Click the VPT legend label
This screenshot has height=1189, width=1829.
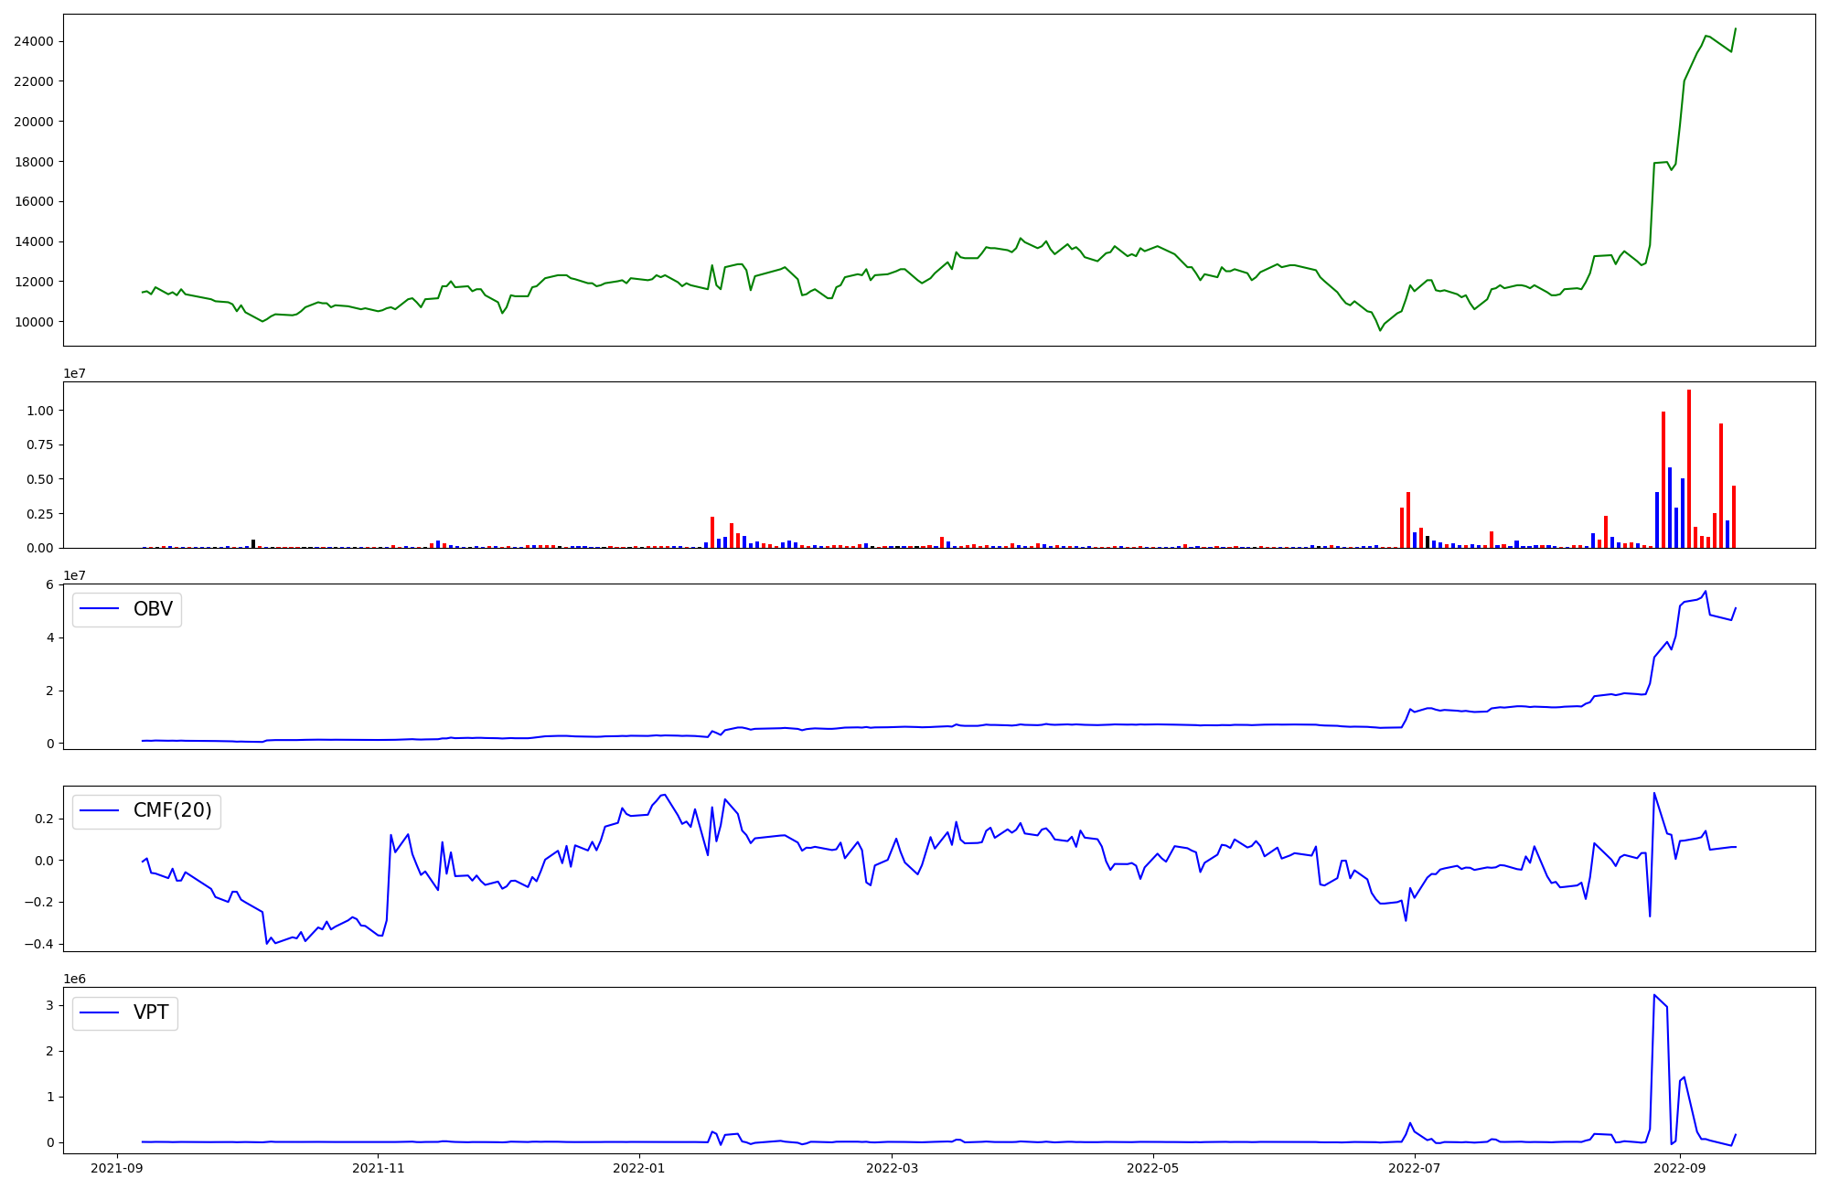coord(151,1012)
